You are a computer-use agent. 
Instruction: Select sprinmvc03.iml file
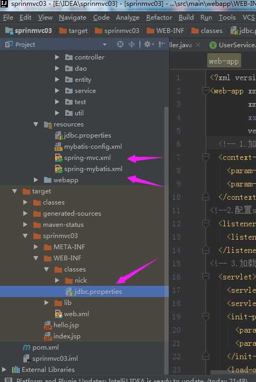[x=50, y=359]
